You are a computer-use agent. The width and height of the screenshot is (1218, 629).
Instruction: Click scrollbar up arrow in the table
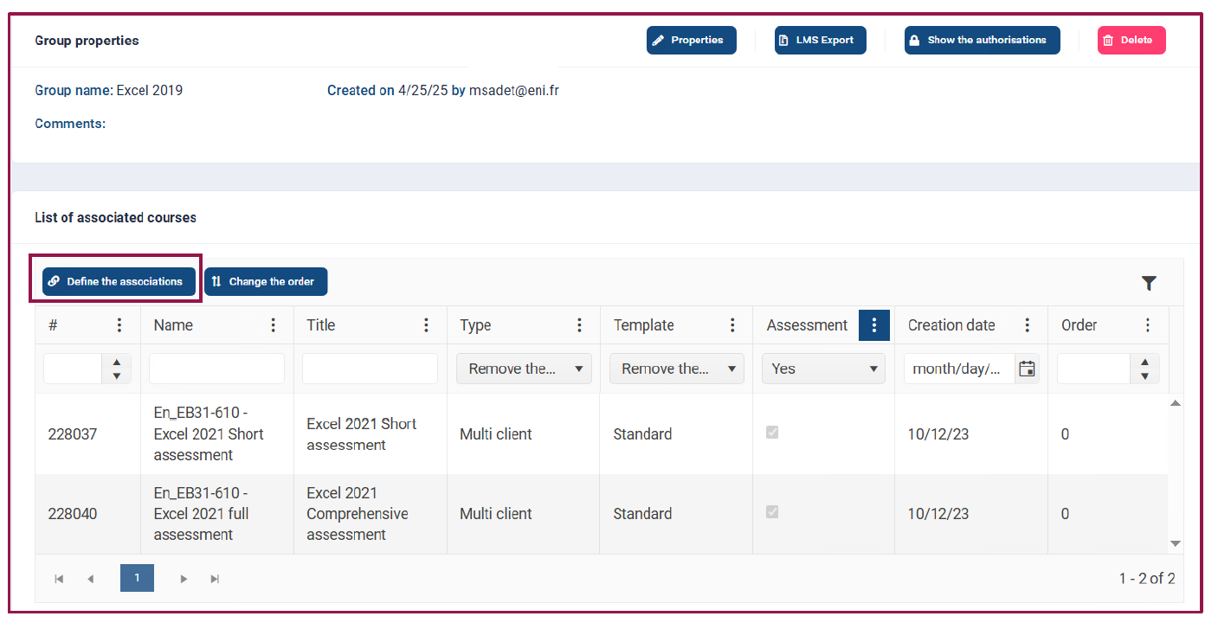pyautogui.click(x=1176, y=403)
